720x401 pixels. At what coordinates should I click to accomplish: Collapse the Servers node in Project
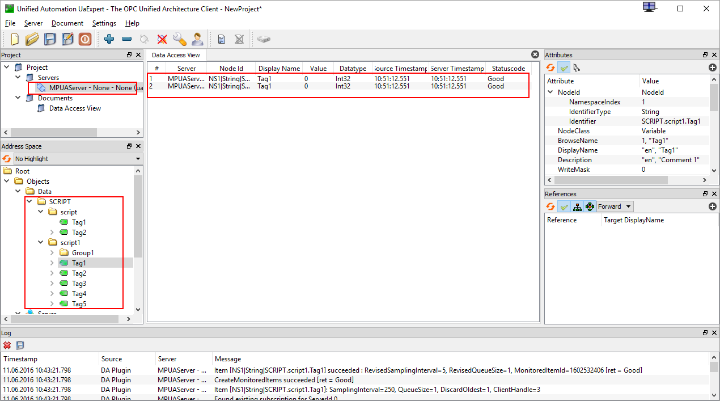(18, 78)
